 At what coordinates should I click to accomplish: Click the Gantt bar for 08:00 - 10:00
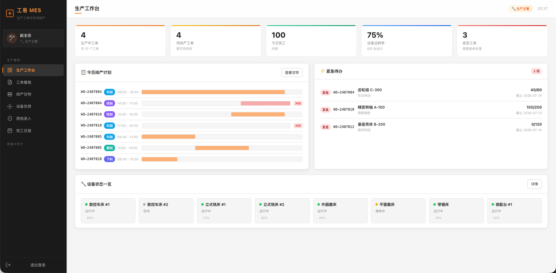tap(159, 159)
